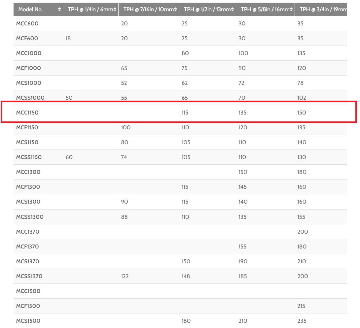The image size is (360, 328).
Task: Select the highlighted MCC1150 model name
Action: click(27, 113)
